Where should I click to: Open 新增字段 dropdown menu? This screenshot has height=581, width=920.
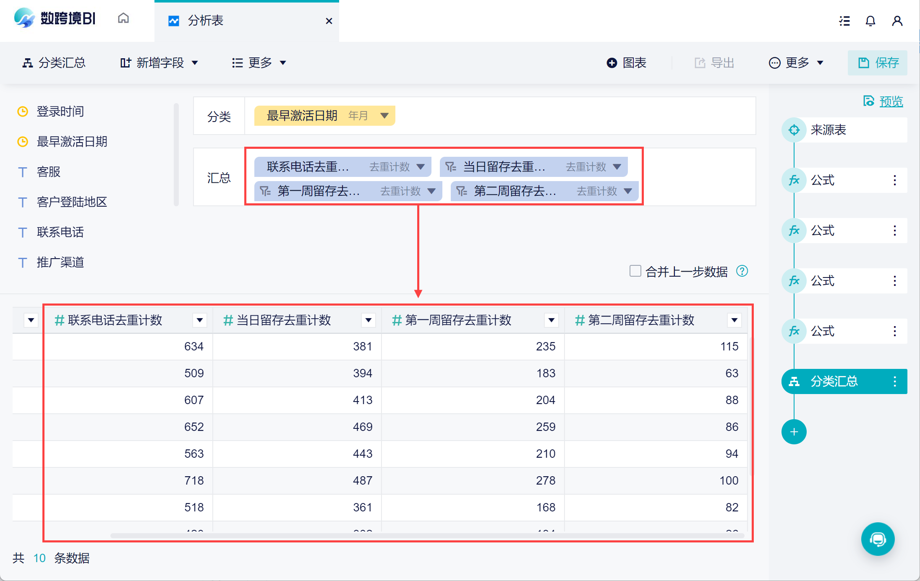click(159, 63)
